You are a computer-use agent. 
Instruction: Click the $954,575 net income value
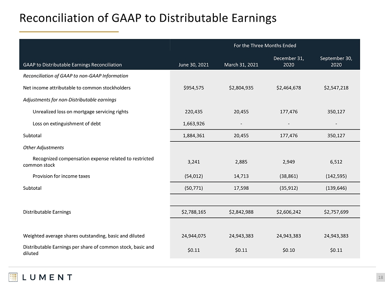[x=193, y=88]
